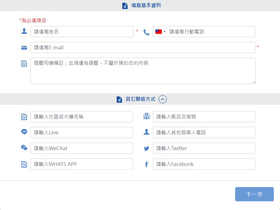This screenshot has height=210, width=280.
Task: Click the 請填寫E-mail input field
Action: (x=143, y=48)
